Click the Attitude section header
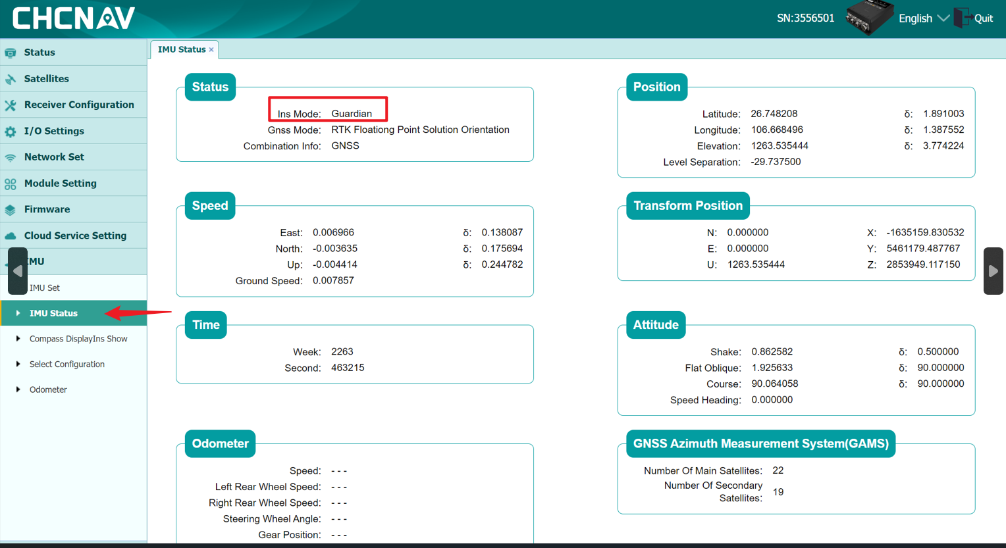Image resolution: width=1006 pixels, height=548 pixels. coord(656,325)
